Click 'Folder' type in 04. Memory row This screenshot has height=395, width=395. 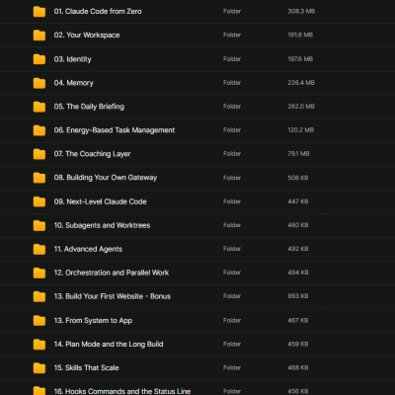click(232, 83)
